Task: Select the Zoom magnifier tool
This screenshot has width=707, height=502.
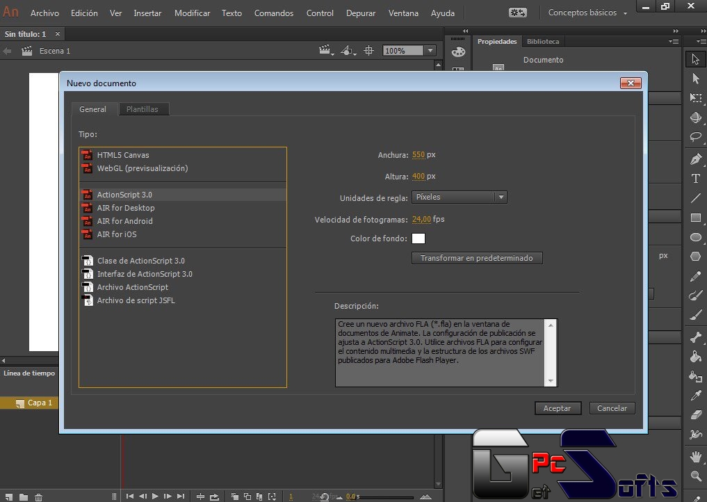Action: pyautogui.click(x=695, y=476)
